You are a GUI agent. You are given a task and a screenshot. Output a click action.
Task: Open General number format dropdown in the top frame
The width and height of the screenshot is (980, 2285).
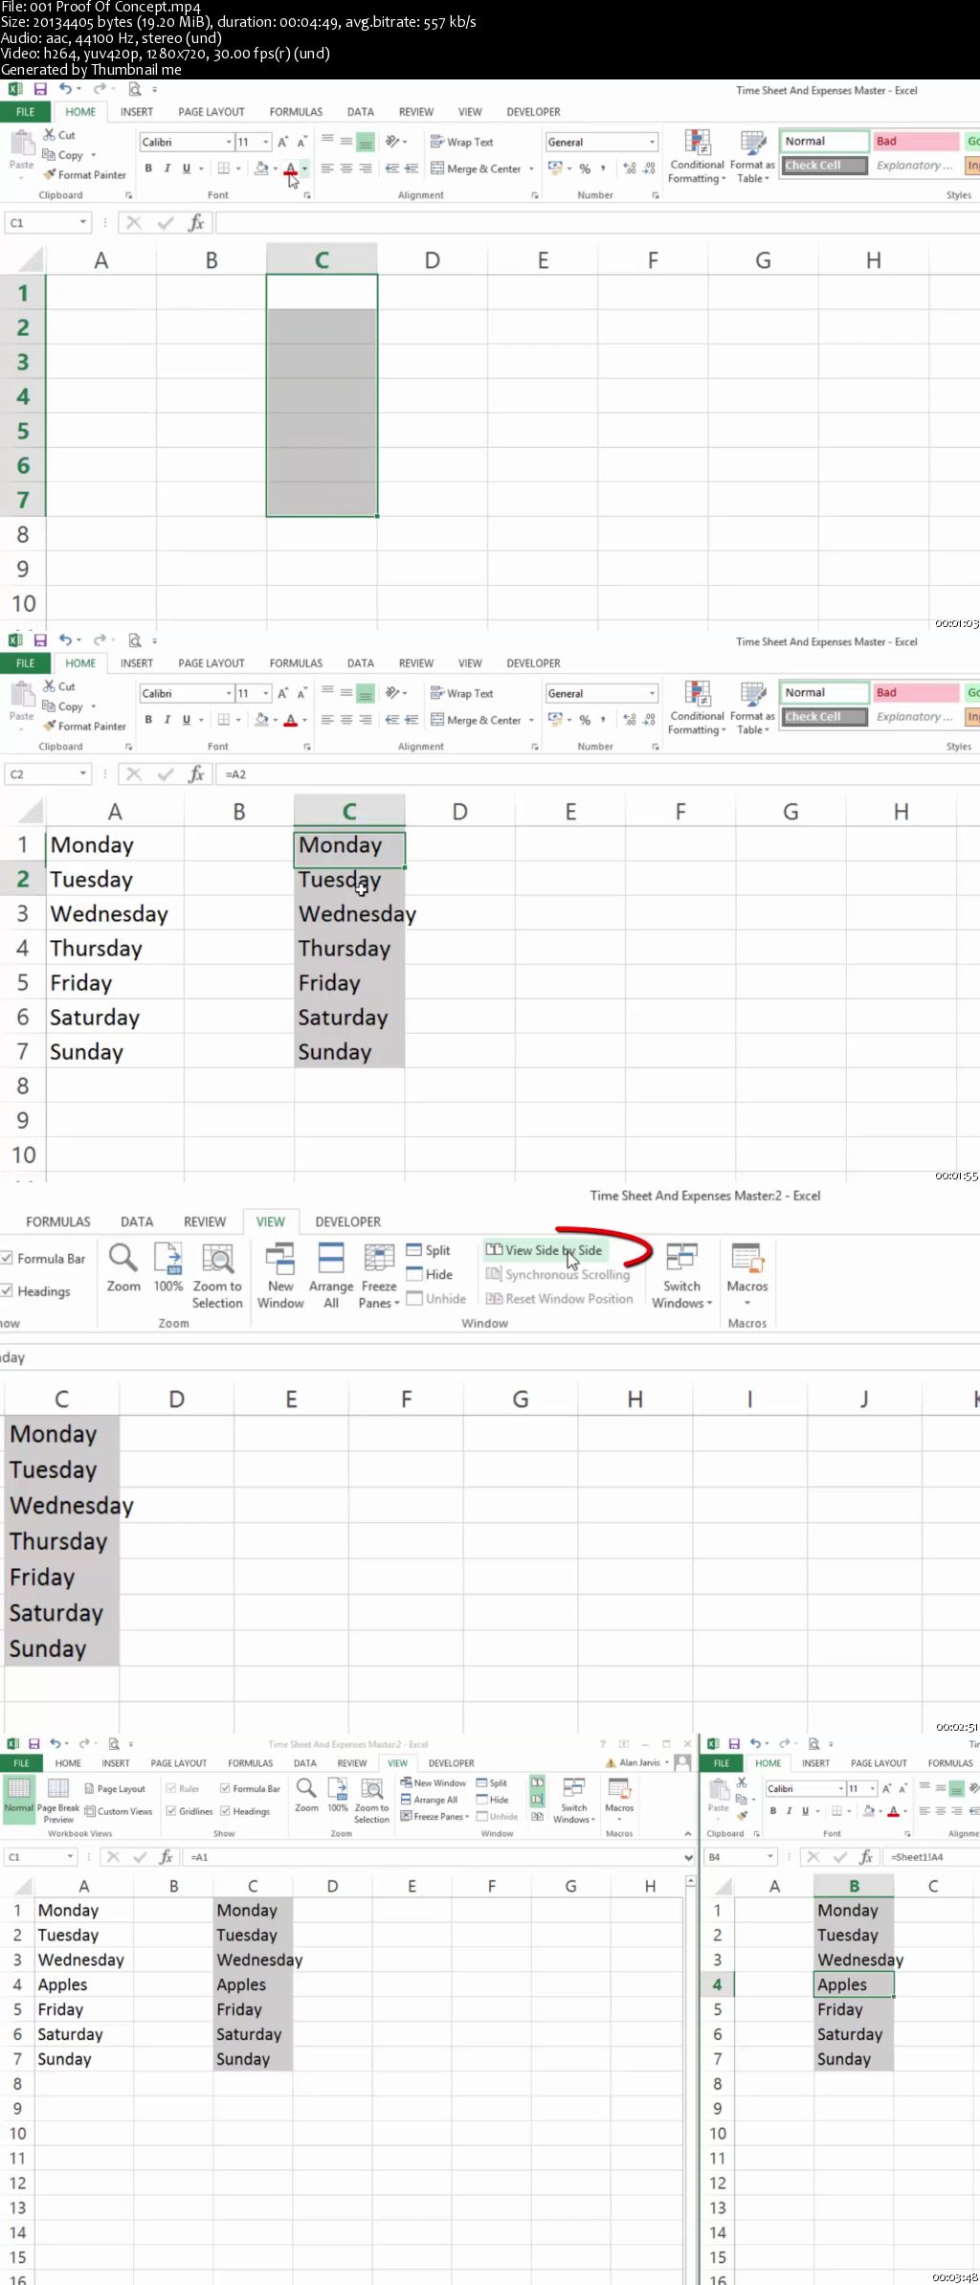coord(653,142)
